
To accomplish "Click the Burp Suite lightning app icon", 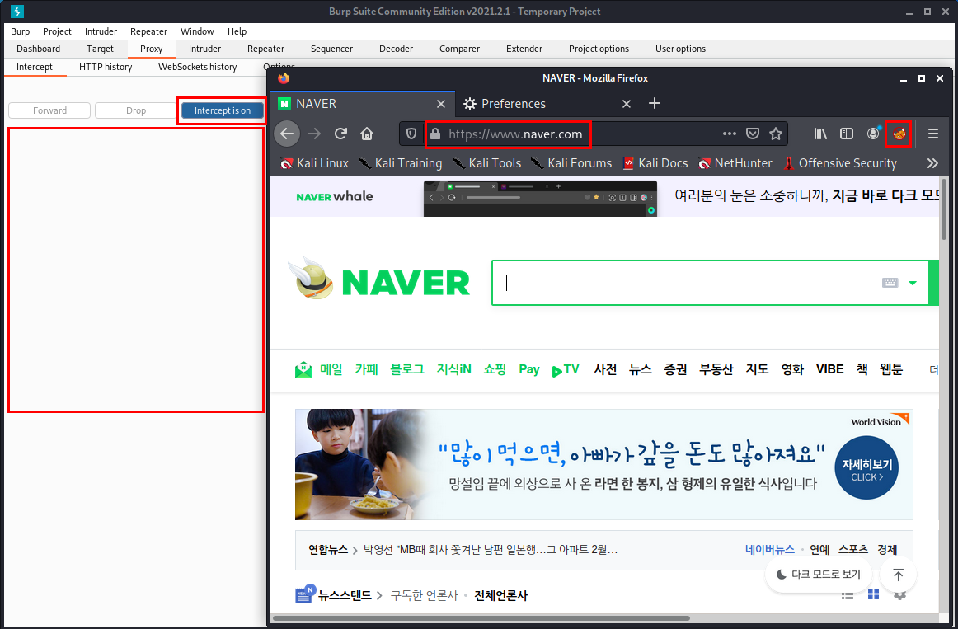I will 17,11.
